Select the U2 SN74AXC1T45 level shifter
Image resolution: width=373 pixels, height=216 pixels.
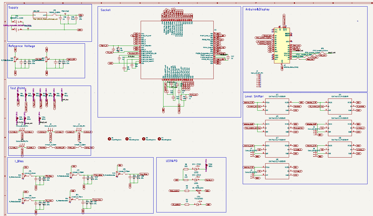tap(277, 106)
